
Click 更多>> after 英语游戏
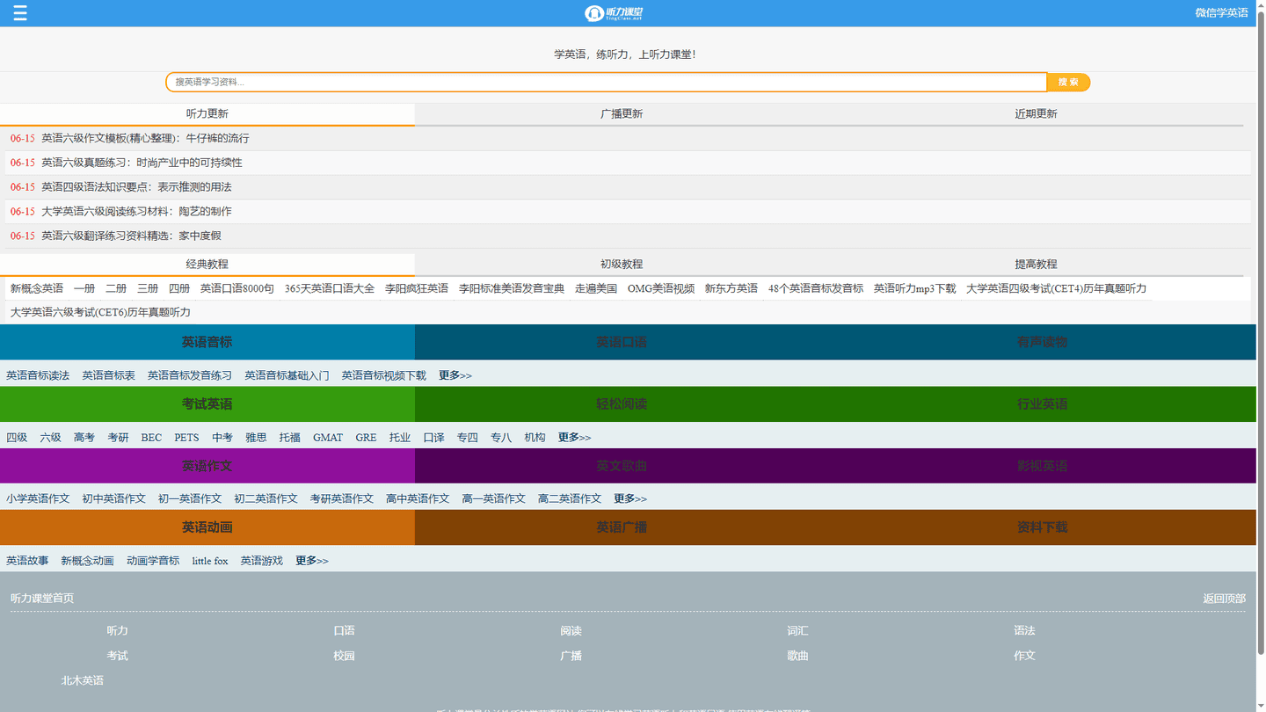click(312, 561)
